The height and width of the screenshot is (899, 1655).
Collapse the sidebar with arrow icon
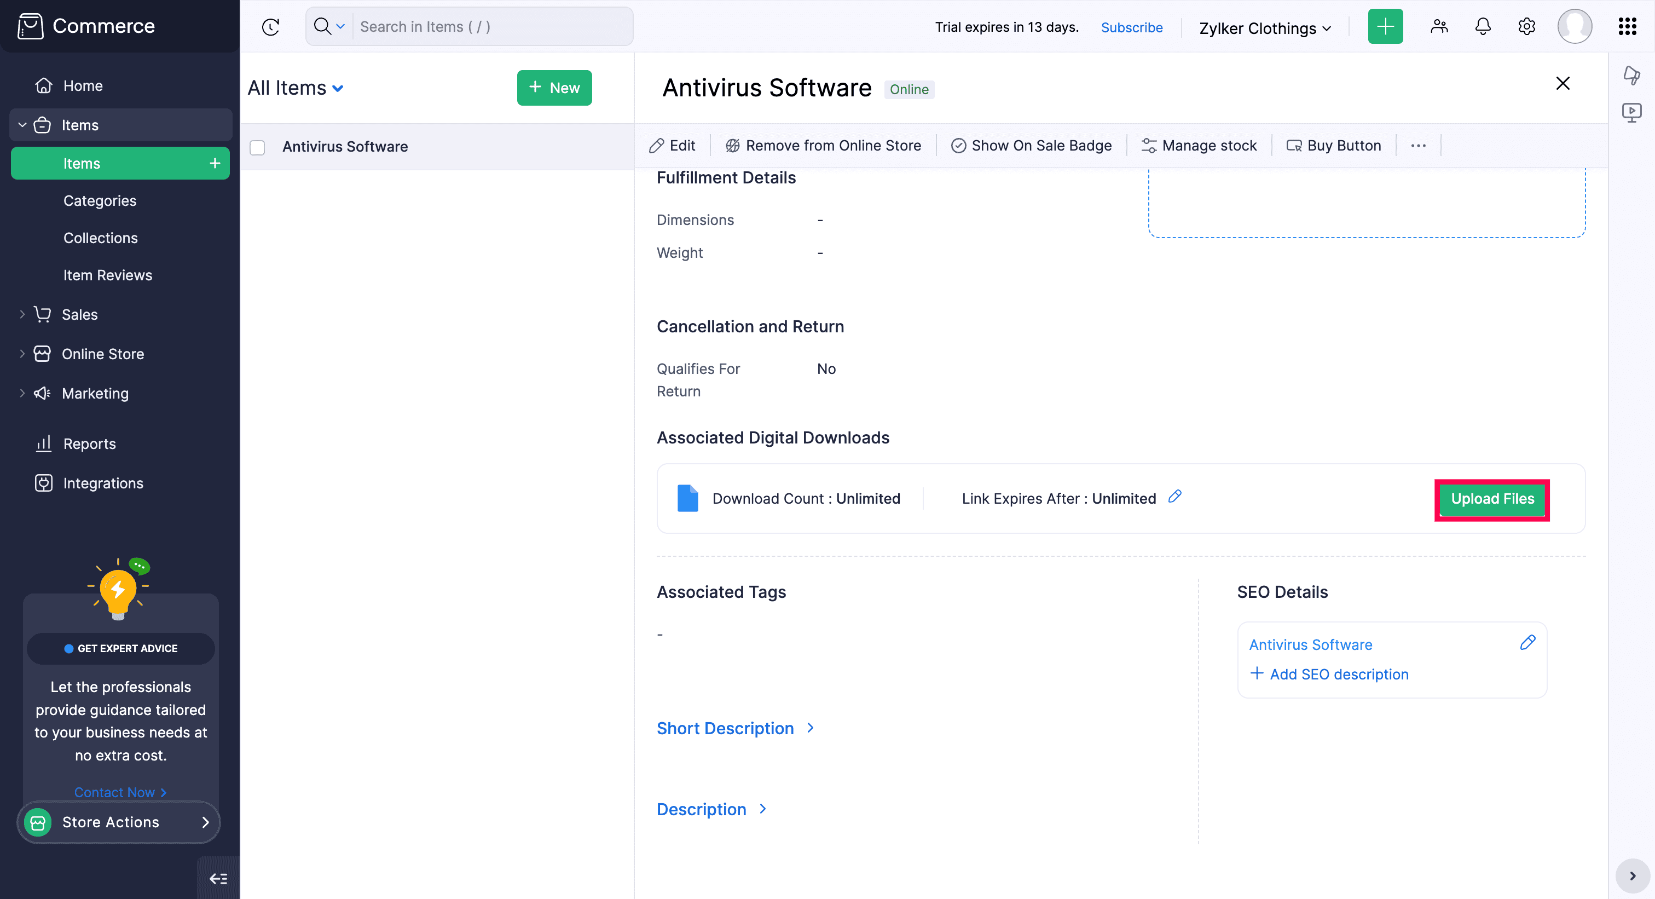[218, 878]
